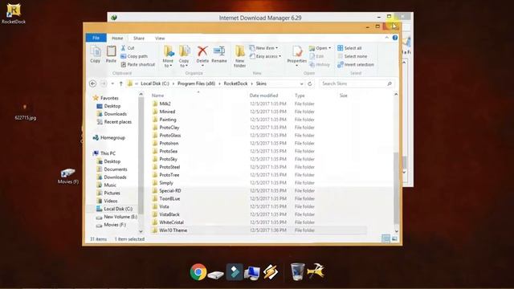The width and height of the screenshot is (514, 289).
Task: Click Paste shortcut in the ribbon
Action: click(x=137, y=64)
